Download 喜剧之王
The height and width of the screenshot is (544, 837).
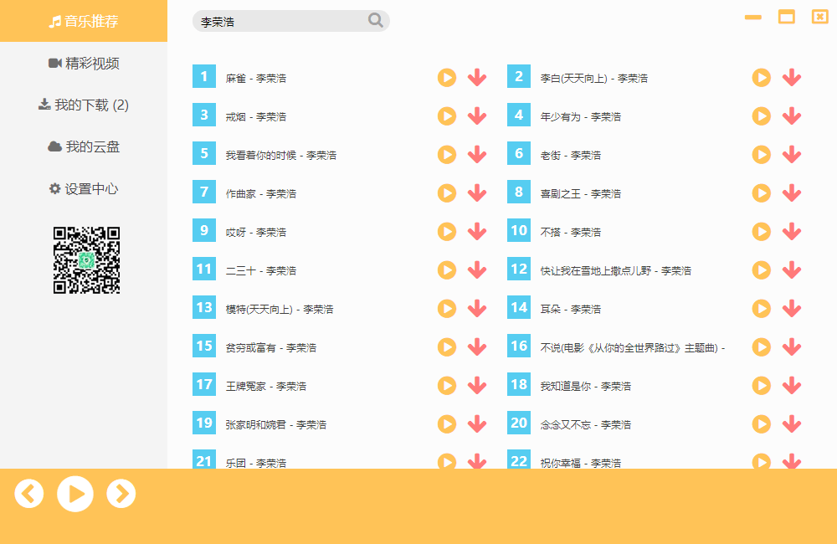791,192
